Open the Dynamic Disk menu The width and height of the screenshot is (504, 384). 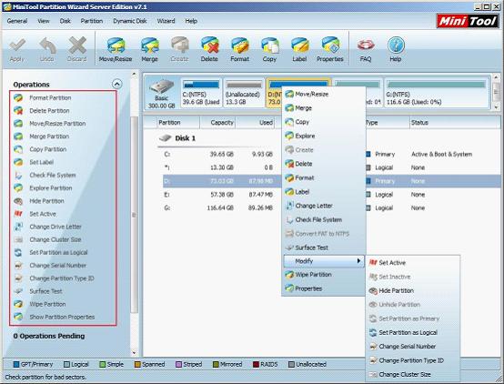pos(130,21)
